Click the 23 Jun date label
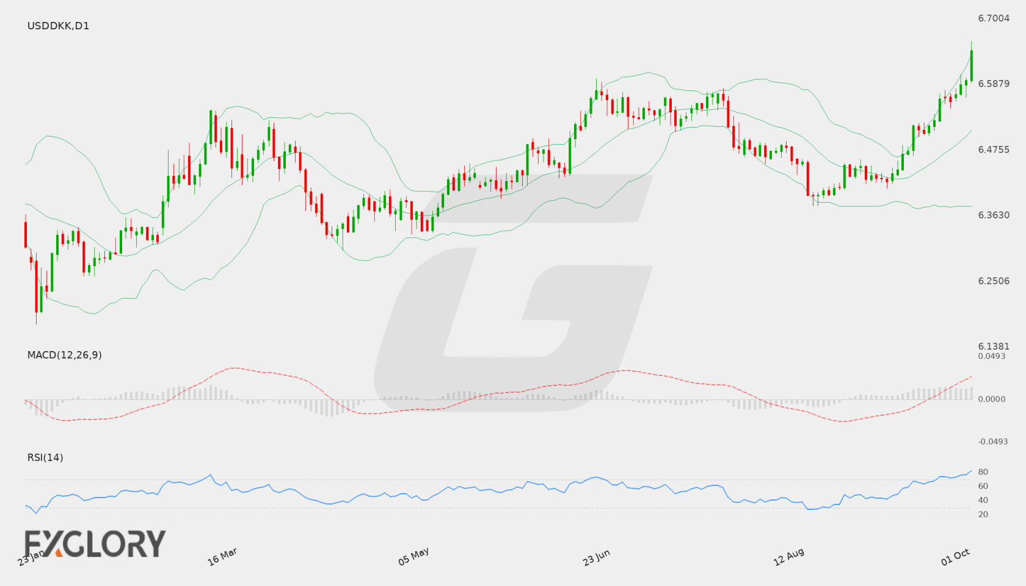Viewport: 1026px width, 586px height. point(596,557)
